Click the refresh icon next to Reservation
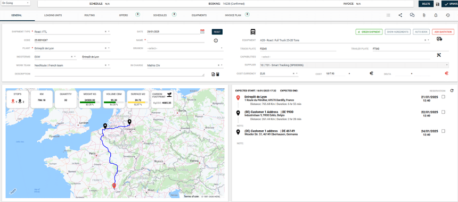 tap(452, 91)
